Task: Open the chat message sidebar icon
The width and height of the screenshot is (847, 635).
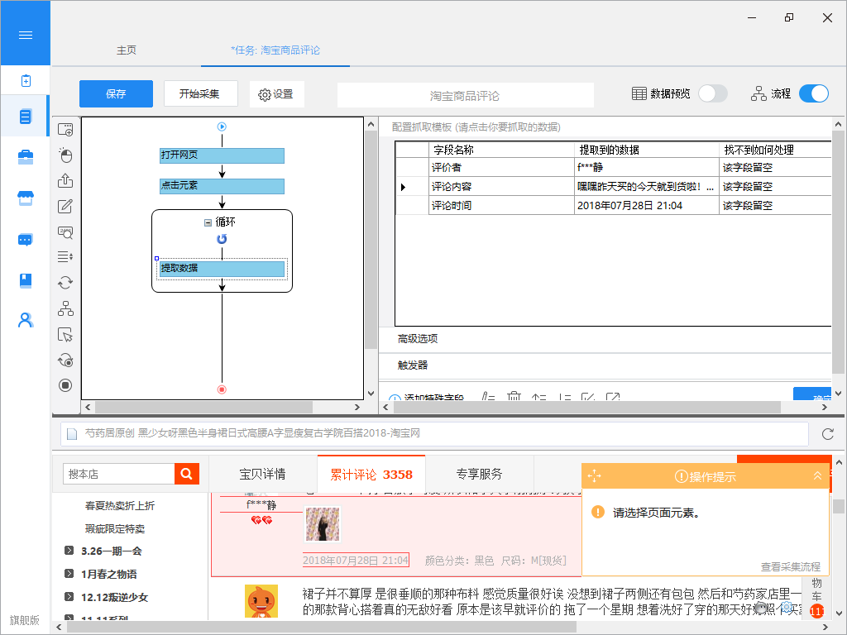Action: [26, 240]
